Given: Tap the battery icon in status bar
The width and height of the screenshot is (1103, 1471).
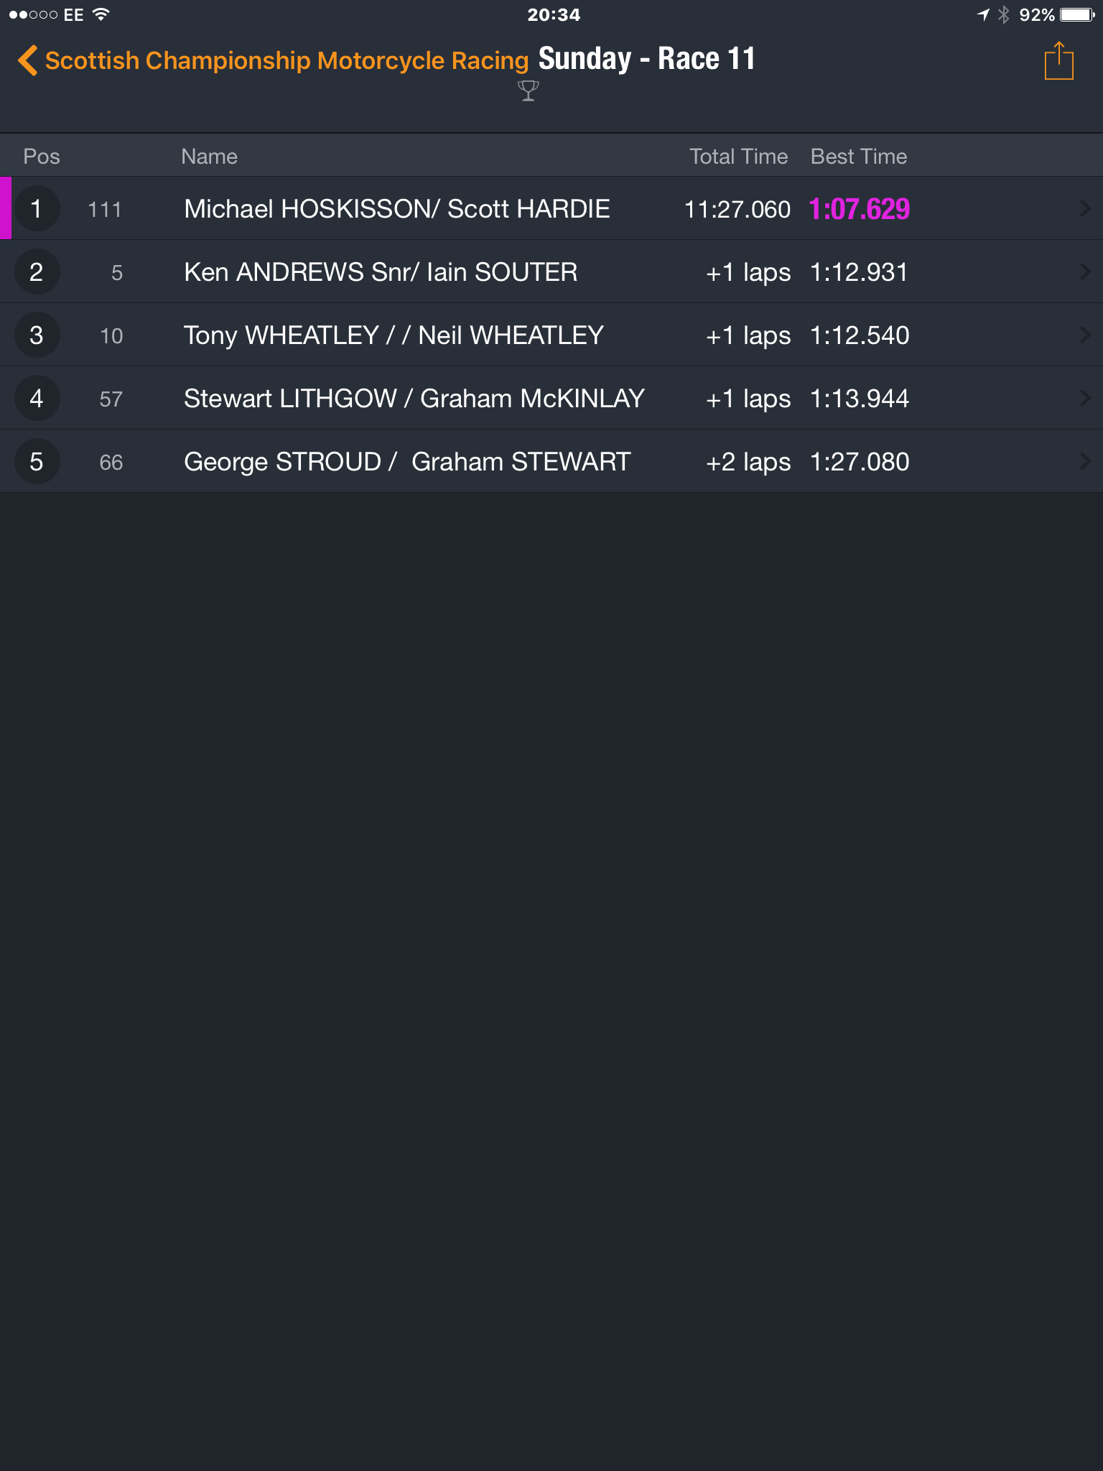Looking at the screenshot, I should 1077,14.
